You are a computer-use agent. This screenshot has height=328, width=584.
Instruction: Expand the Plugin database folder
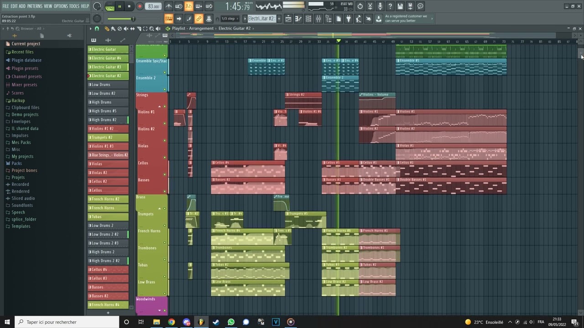tap(26, 60)
